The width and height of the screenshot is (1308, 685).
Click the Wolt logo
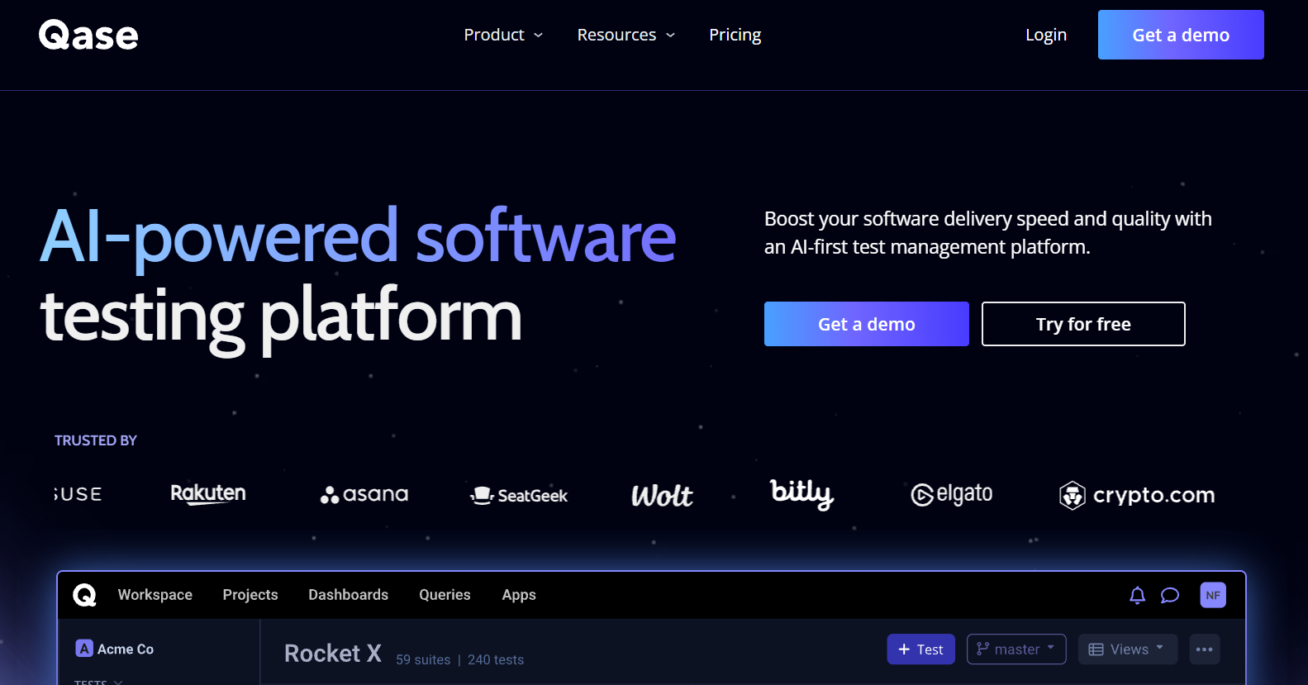pyautogui.click(x=662, y=495)
